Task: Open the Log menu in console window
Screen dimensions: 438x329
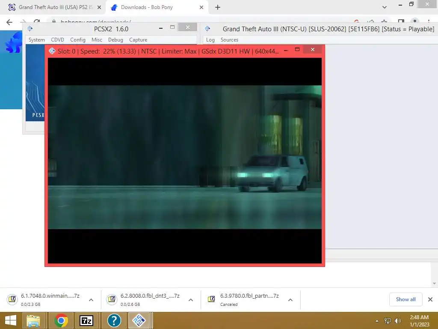Action: 210,40
